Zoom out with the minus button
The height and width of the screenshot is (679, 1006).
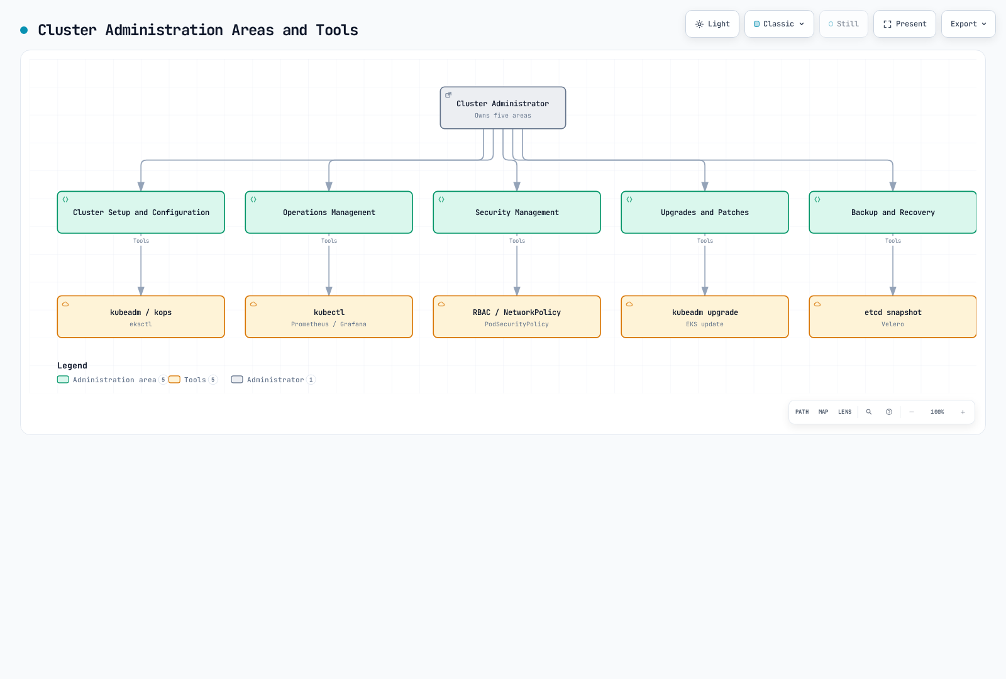tap(912, 412)
